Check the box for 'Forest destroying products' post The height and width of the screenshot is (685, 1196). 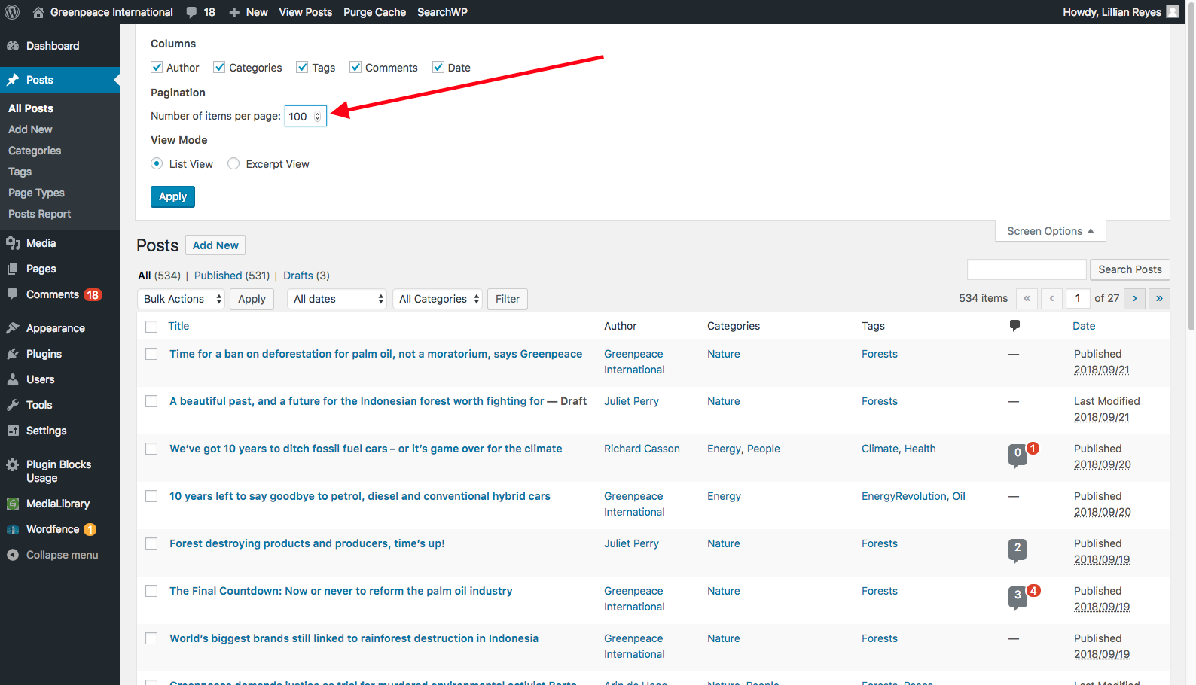pos(151,543)
